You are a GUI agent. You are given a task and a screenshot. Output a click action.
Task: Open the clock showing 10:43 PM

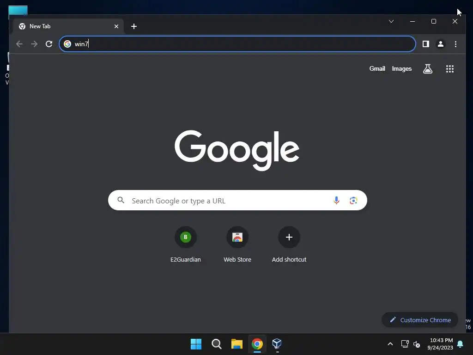pos(440,344)
